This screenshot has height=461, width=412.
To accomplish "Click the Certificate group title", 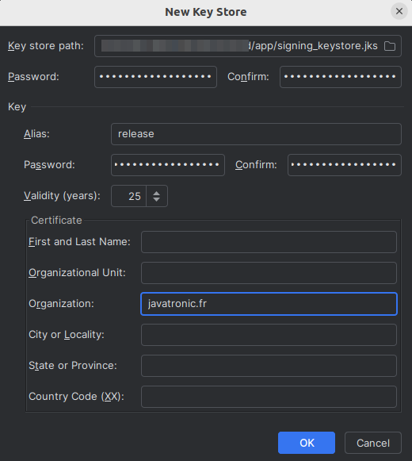I will pos(56,221).
